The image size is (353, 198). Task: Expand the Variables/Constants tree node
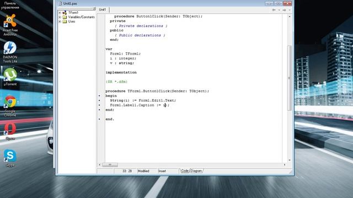[60, 17]
